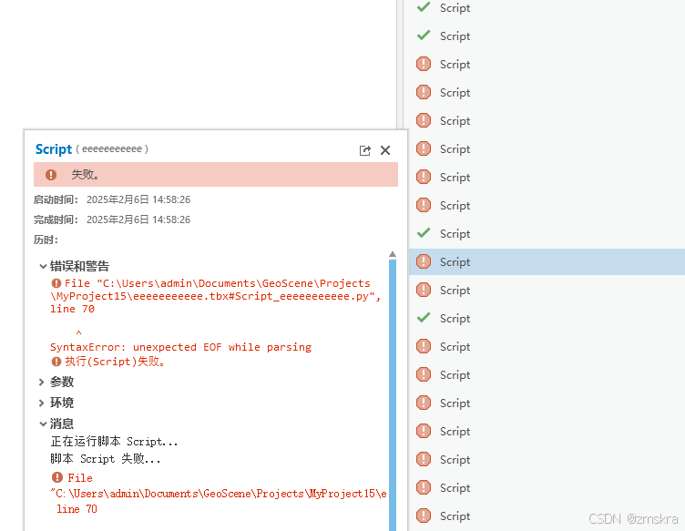Click the 启动时间 value 2025年2月6日 14:58:26

point(138,199)
